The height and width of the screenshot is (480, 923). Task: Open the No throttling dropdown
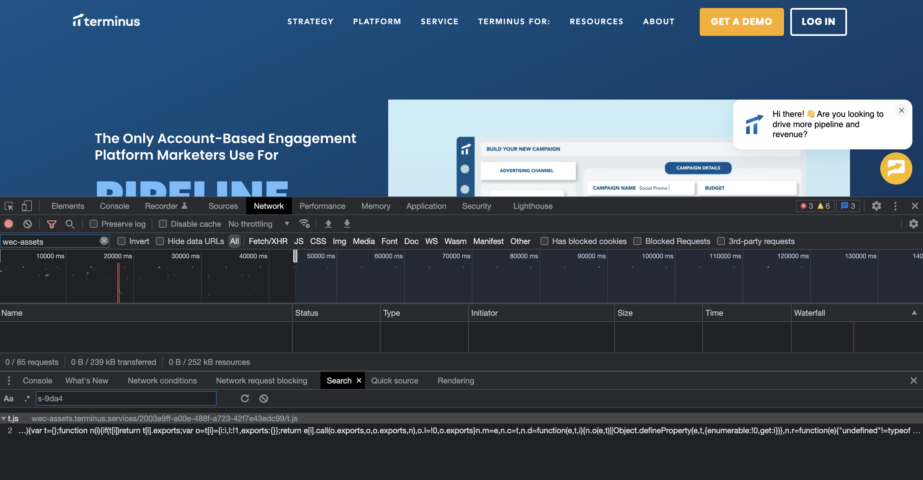tap(259, 224)
